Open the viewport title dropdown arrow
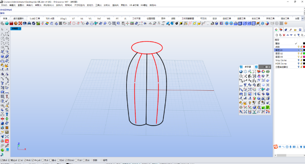The width and height of the screenshot is (305, 164). coord(20,28)
